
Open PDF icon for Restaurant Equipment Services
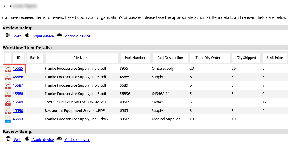(x=8, y=111)
